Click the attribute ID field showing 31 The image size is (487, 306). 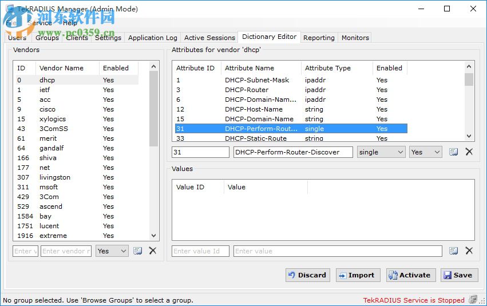tap(200, 152)
